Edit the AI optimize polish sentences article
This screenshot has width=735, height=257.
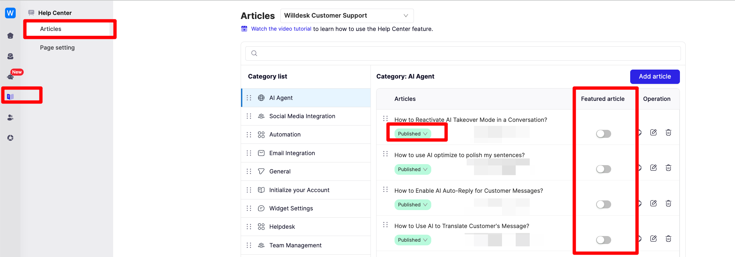click(654, 168)
